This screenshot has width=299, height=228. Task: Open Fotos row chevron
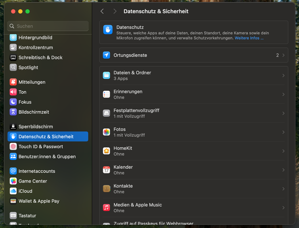point(284,132)
